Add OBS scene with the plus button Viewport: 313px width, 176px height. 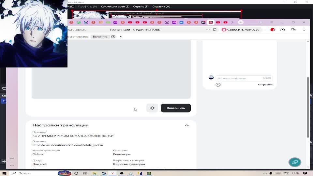pyautogui.click(x=4, y=161)
